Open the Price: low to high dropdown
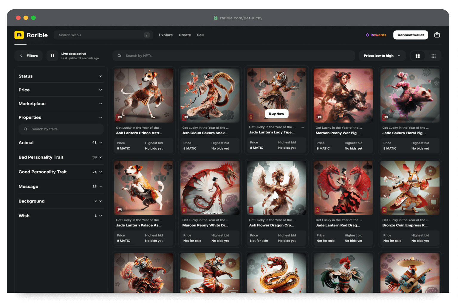This screenshot has width=458, height=305. click(x=382, y=56)
